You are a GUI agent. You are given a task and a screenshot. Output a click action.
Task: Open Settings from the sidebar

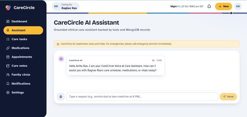click(x=23, y=92)
